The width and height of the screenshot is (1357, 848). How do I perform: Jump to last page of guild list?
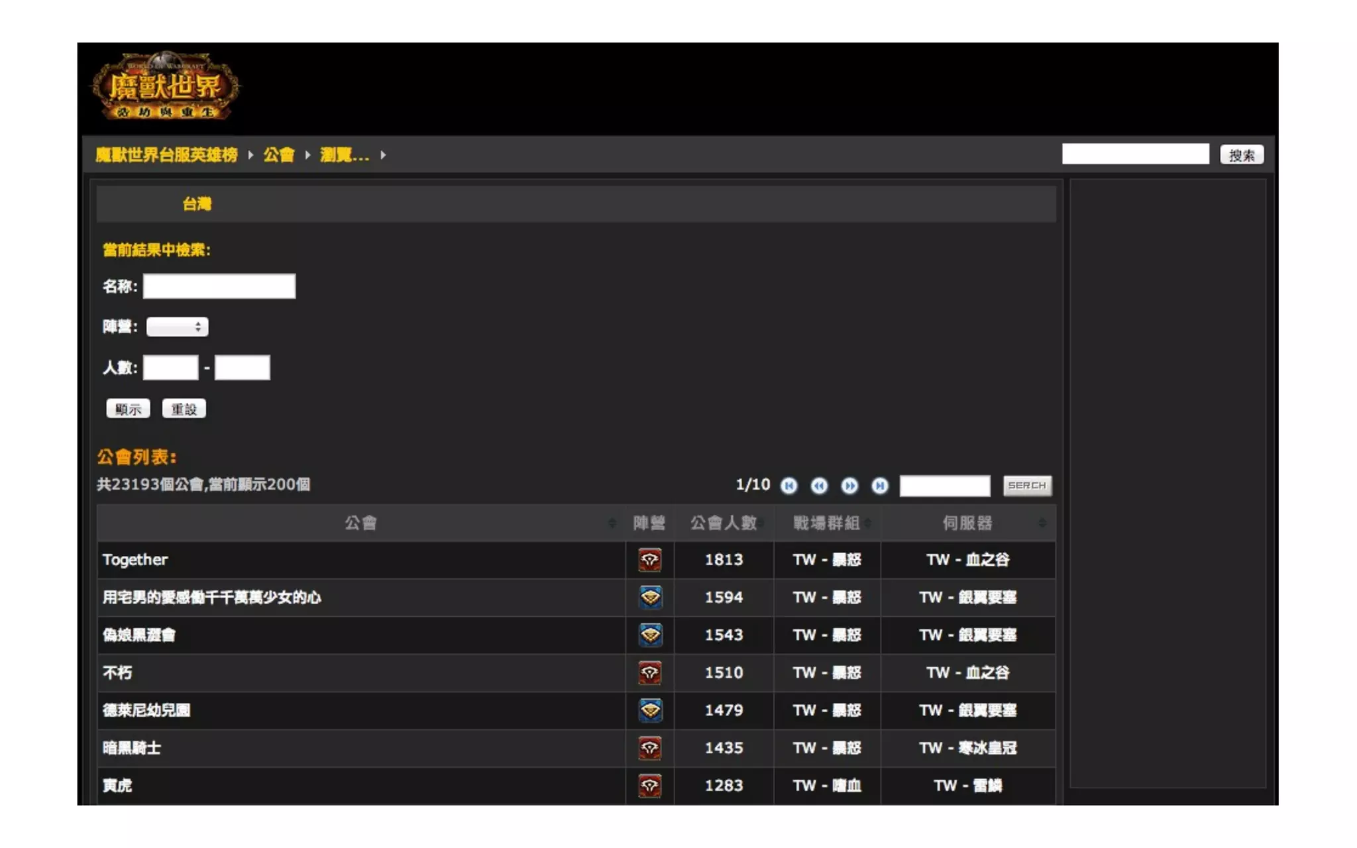click(x=880, y=486)
